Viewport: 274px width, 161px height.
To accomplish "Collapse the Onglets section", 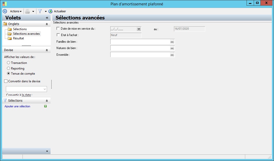I will pos(47,24).
